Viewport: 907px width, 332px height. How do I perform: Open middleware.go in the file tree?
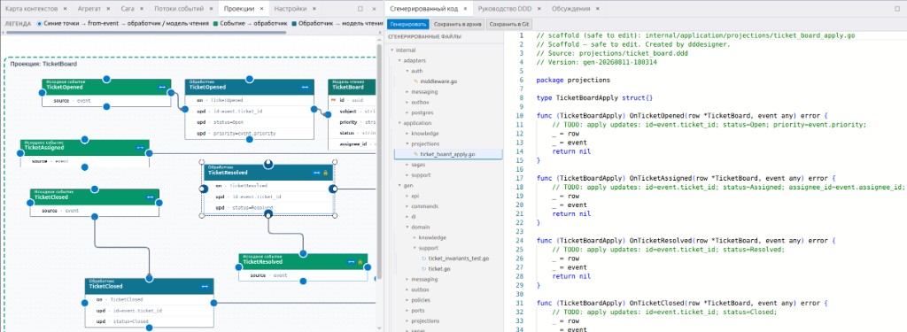tap(438, 81)
